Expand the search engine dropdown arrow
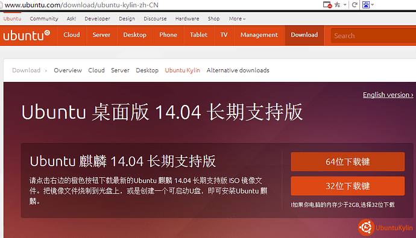416x238 pixels. [372, 4]
